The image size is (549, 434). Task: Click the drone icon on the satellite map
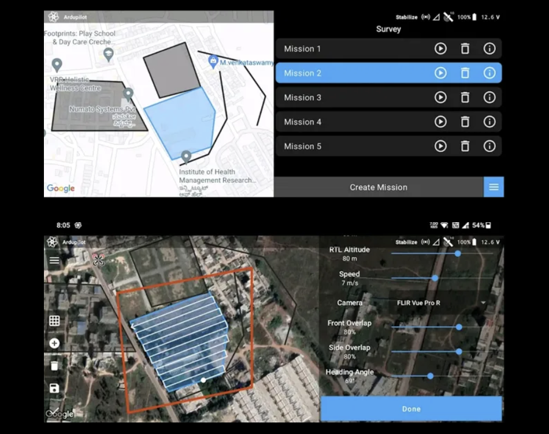(98, 260)
